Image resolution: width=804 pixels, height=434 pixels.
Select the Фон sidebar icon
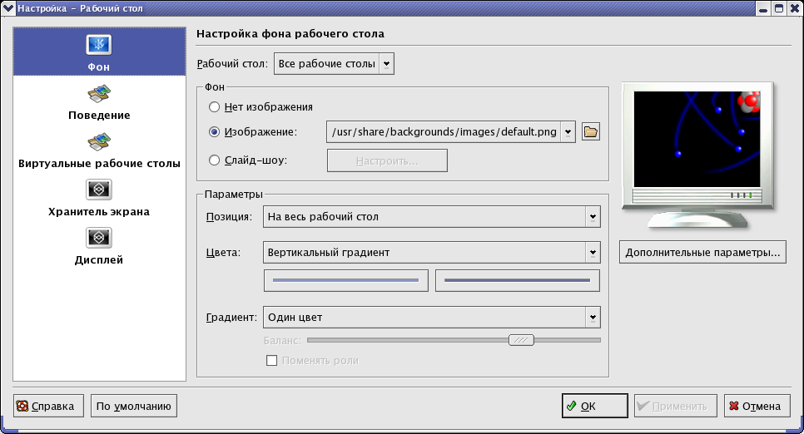(99, 45)
